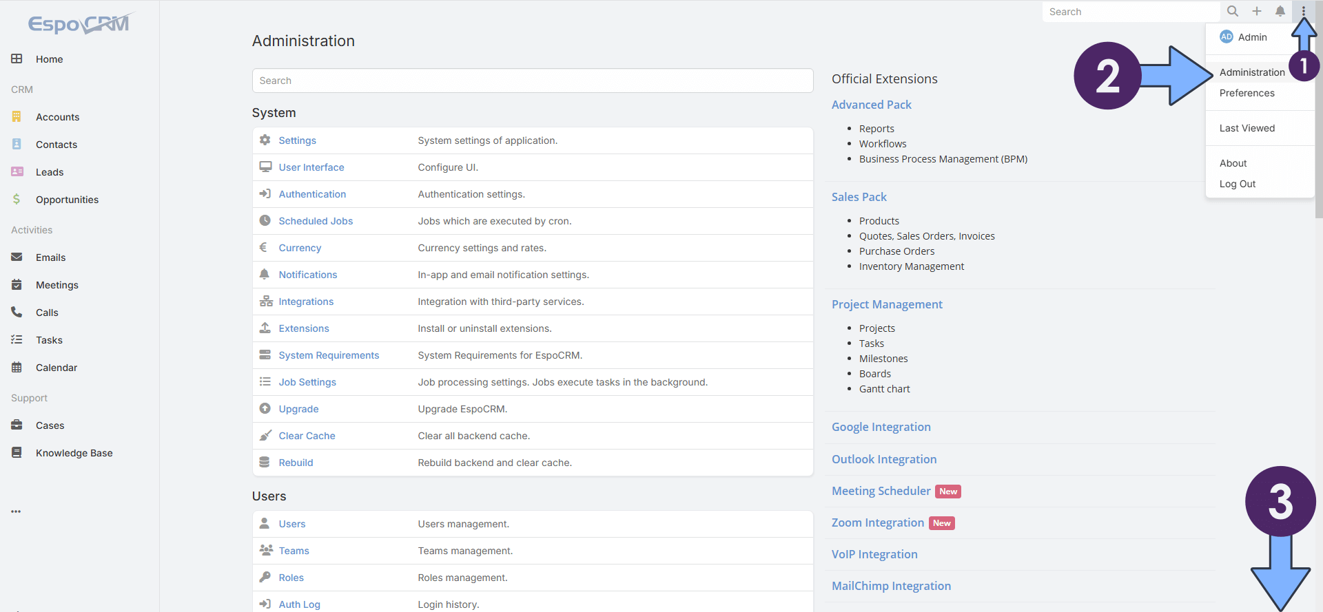The image size is (1323, 612).
Task: Open the Notifications settings link
Action: pos(308,275)
